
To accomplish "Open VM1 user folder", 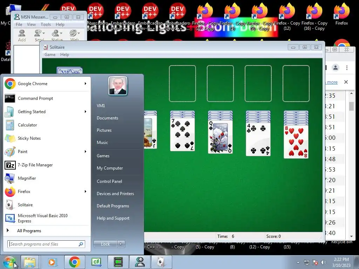I will [101, 106].
